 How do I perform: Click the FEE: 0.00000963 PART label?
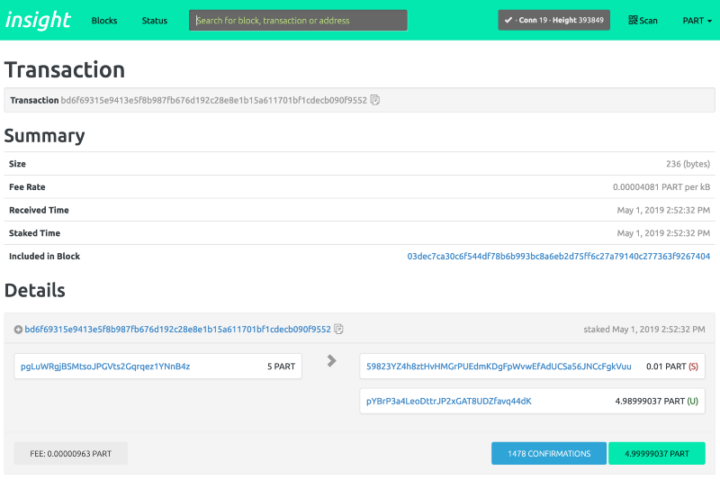tap(71, 453)
